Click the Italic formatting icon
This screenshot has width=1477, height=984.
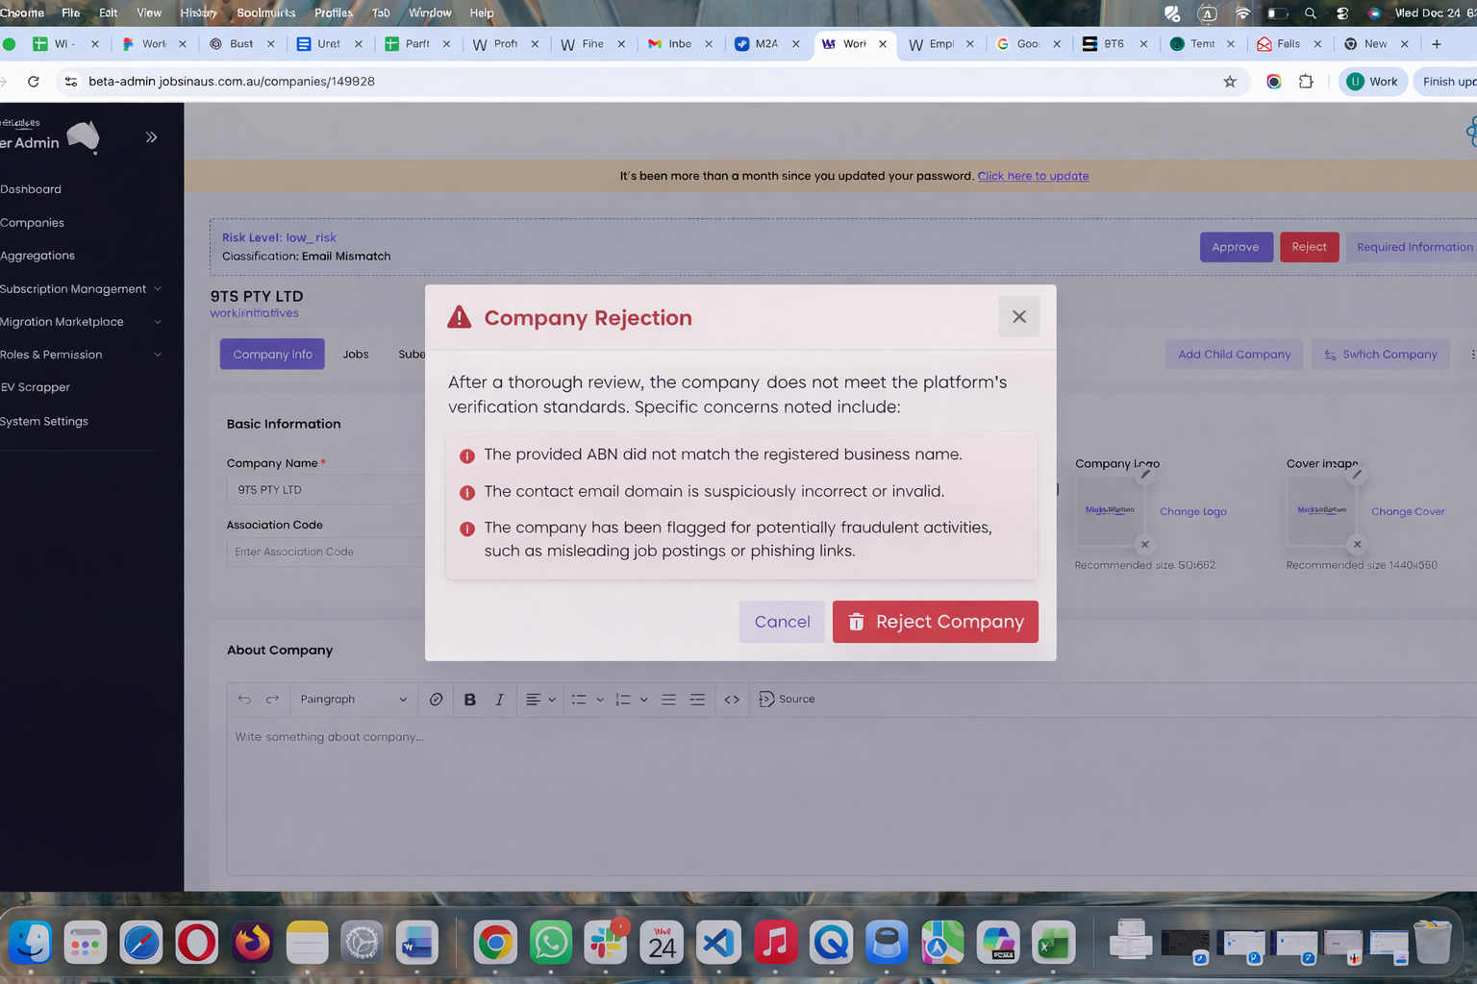[499, 700]
